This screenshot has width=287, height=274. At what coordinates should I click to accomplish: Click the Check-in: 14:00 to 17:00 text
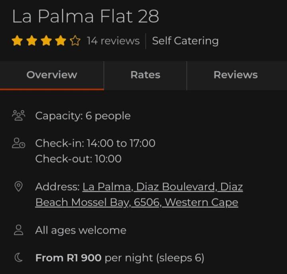[x=95, y=143]
